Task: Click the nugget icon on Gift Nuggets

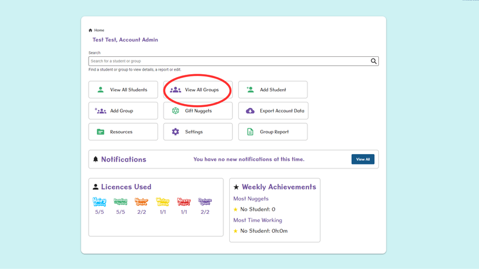Action: click(176, 111)
